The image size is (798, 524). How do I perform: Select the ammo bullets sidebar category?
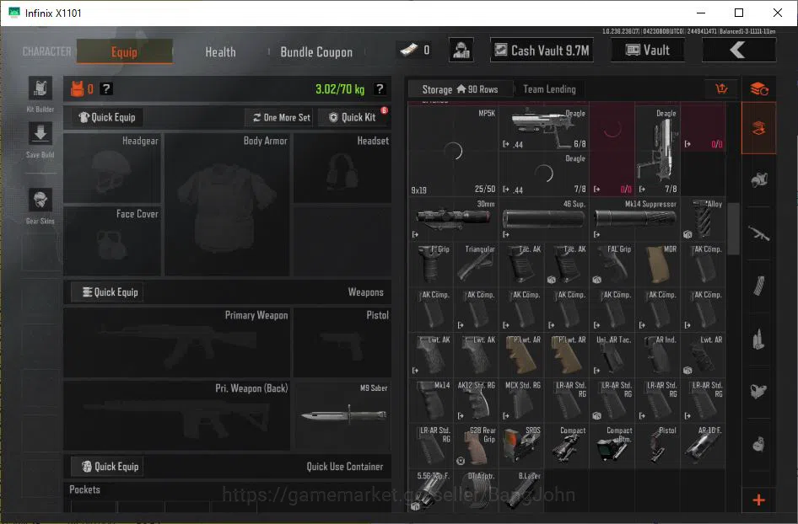coord(759,339)
